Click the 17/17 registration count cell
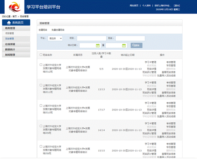This screenshot has width=197, height=159. click(102, 110)
